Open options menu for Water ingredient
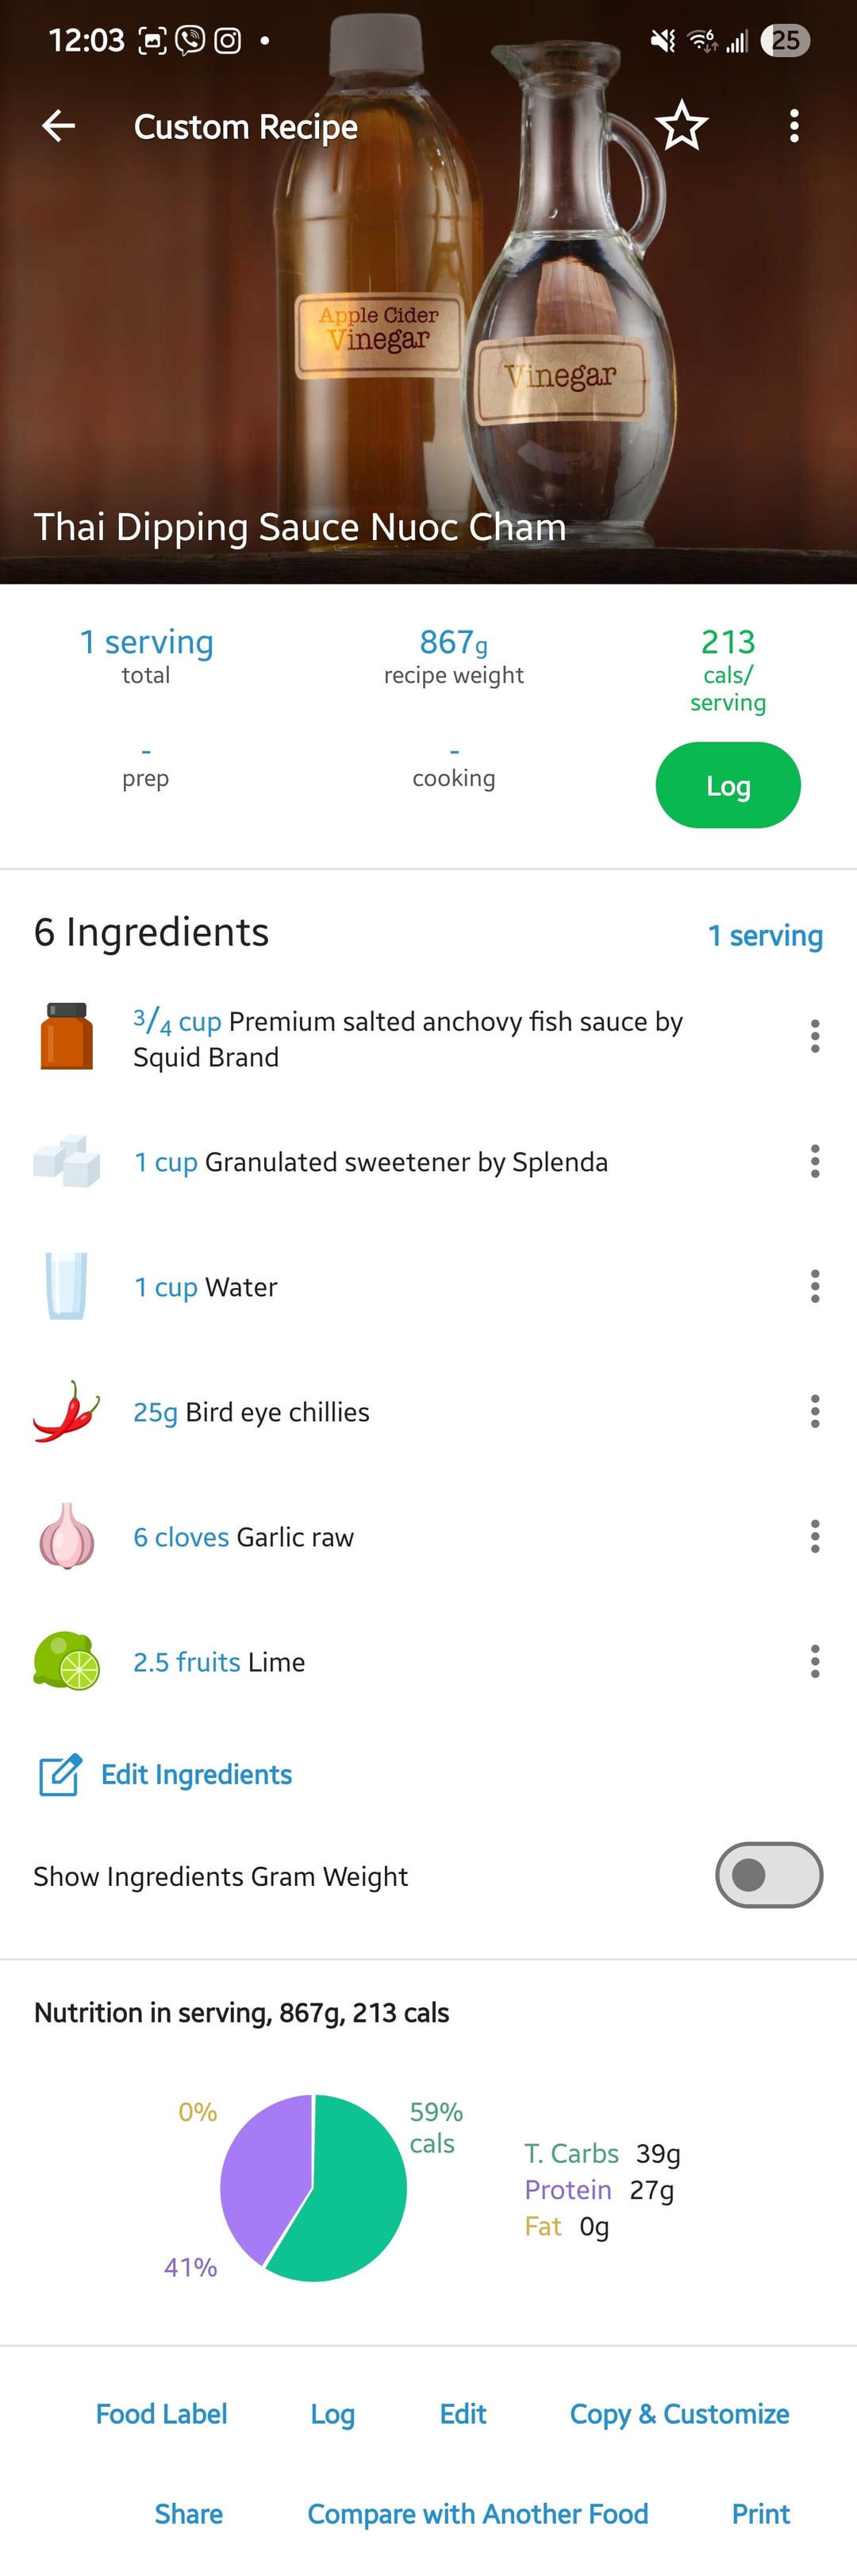 (815, 1287)
